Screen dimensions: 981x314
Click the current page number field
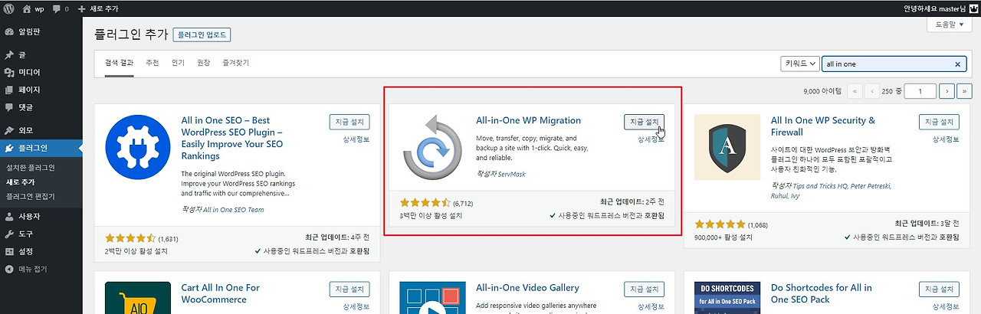(920, 91)
